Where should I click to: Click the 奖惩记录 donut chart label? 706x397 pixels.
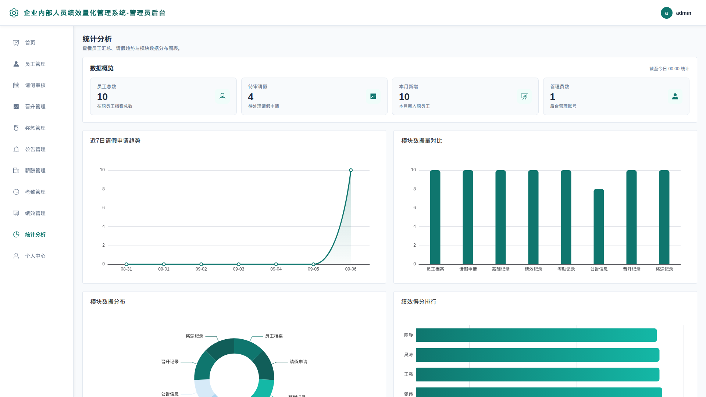click(x=195, y=336)
